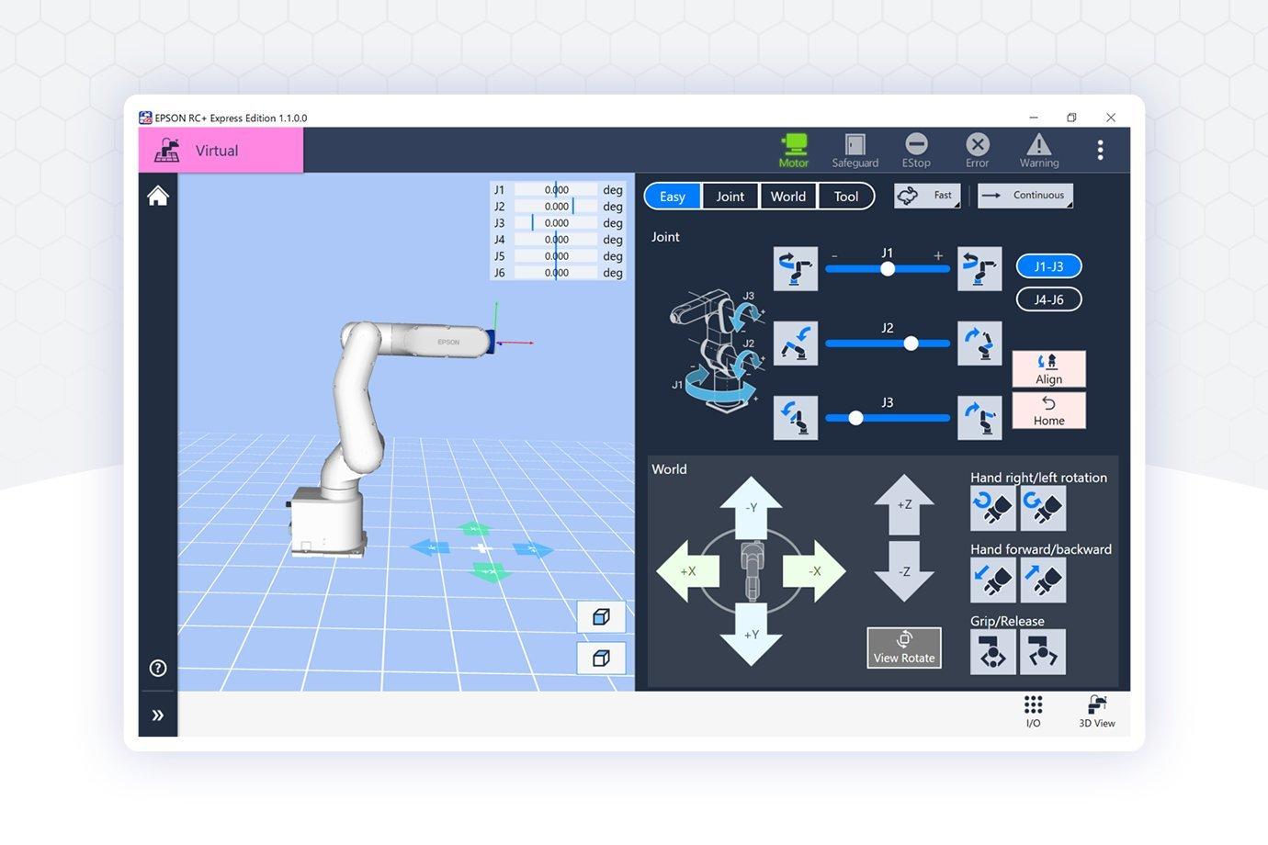Toggle the Motor power indicator
The height and width of the screenshot is (845, 1268).
tap(793, 150)
